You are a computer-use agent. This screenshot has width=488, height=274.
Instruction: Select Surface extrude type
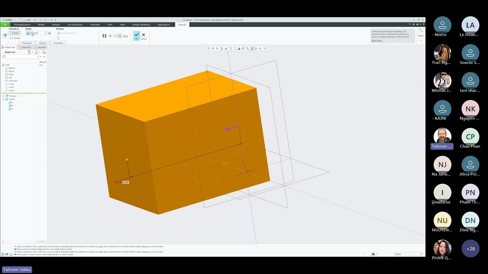coord(15,38)
